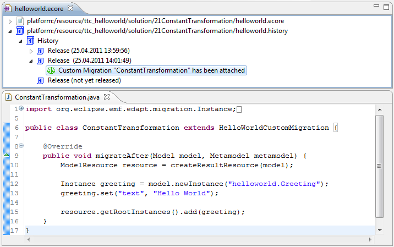394x247 pixels.
Task: Click the Custom Migration scales icon
Action: (51, 70)
